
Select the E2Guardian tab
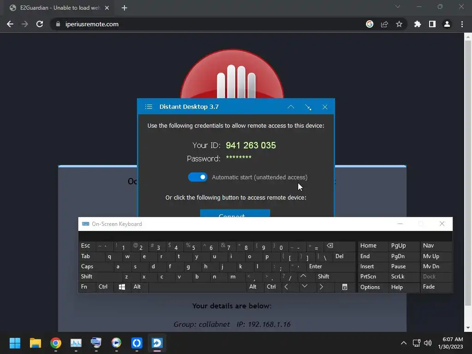pos(59,8)
